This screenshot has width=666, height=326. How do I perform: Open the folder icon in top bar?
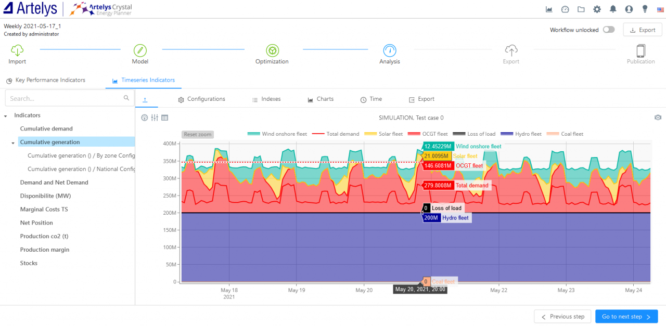click(x=581, y=9)
